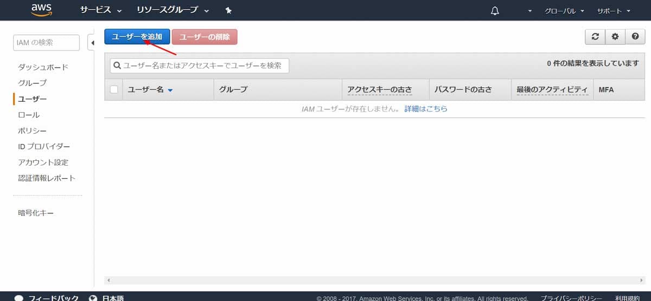This screenshot has width=651, height=301.
Task: Click the ユーザーの削除 button
Action: (x=205, y=37)
